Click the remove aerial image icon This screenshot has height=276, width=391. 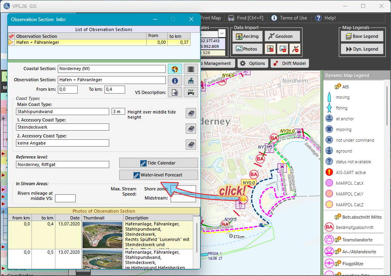[x=271, y=49]
